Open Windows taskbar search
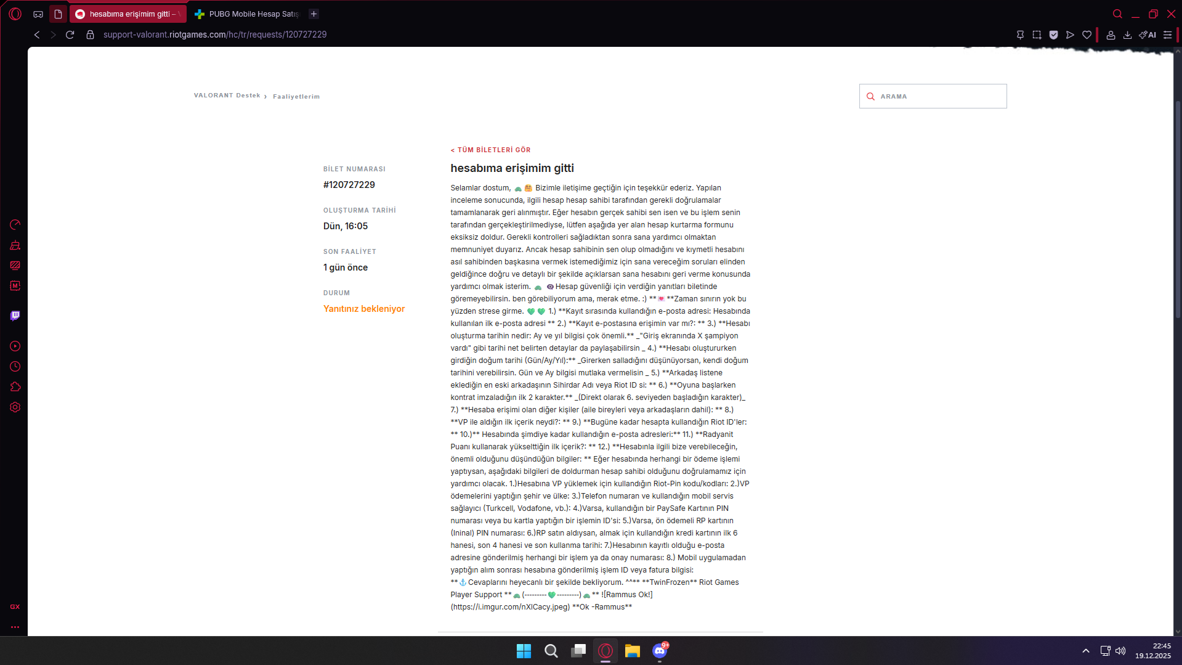Screen dimensions: 1182x665 click(551, 651)
